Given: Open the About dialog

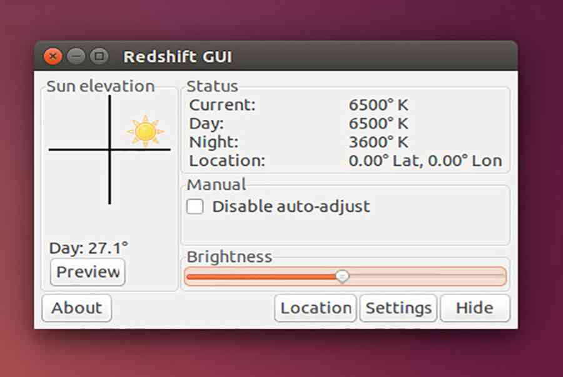Looking at the screenshot, I should [76, 308].
